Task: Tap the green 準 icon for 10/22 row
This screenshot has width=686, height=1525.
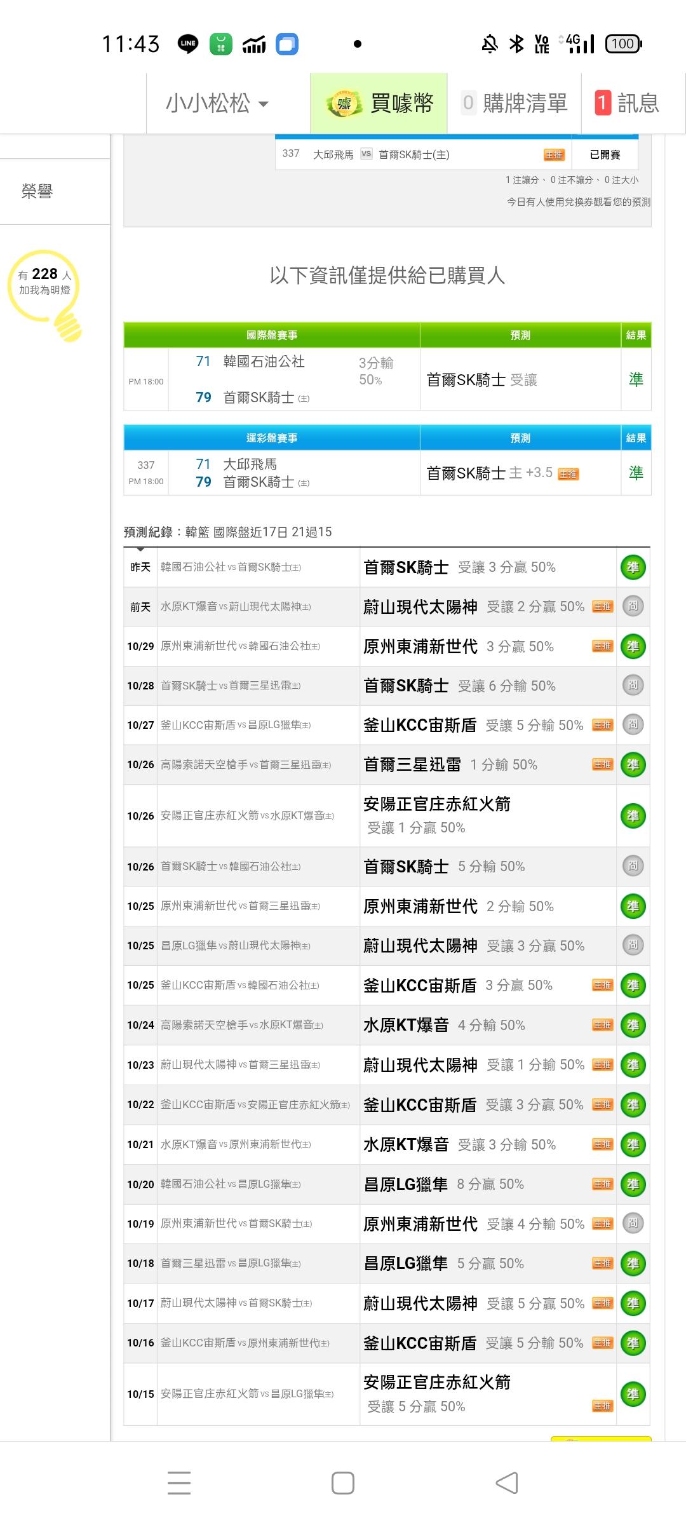Action: click(x=633, y=1105)
